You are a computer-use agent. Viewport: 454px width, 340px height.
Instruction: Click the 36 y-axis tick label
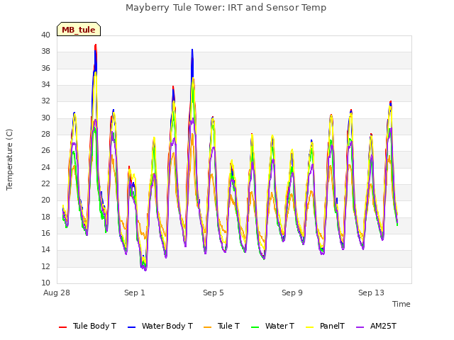(45, 68)
